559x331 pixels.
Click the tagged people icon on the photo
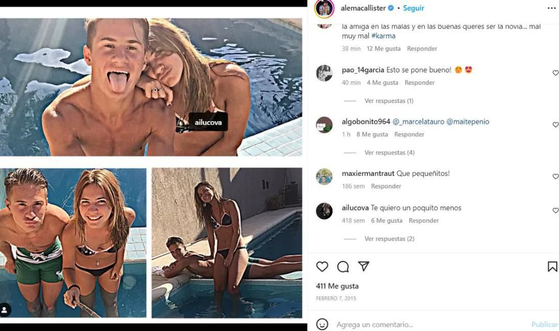(5, 310)
